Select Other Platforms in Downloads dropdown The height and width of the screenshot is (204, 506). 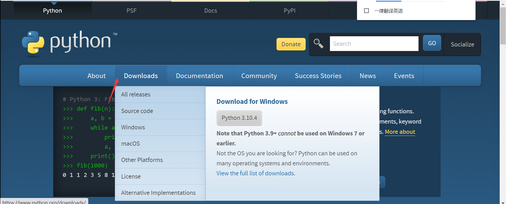160,160
